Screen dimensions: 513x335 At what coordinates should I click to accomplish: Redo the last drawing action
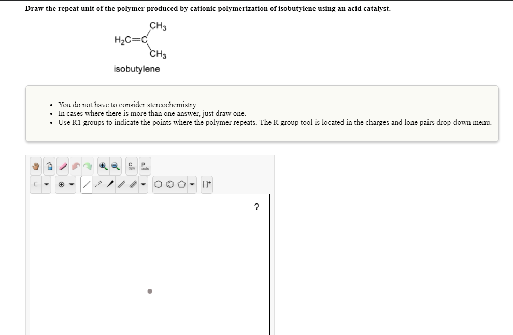click(87, 166)
